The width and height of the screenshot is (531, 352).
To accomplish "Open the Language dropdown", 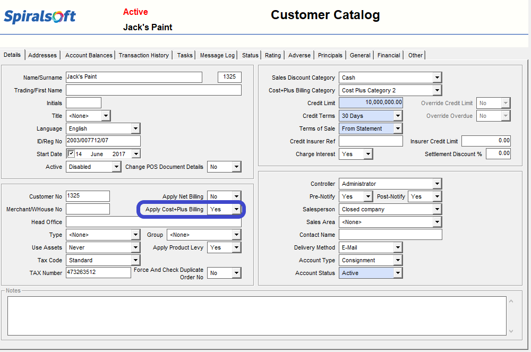I will 135,128.
